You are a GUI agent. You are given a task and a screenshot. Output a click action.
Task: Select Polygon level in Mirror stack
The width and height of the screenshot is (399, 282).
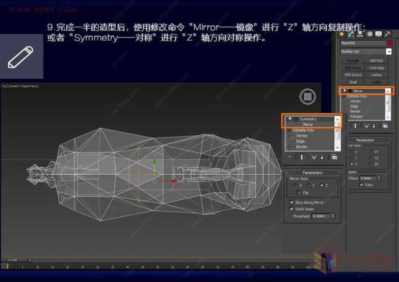pyautogui.click(x=356, y=116)
